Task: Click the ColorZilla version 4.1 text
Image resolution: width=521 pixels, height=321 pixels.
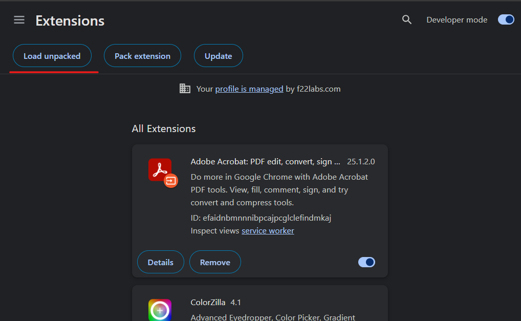Action: pyautogui.click(x=235, y=303)
